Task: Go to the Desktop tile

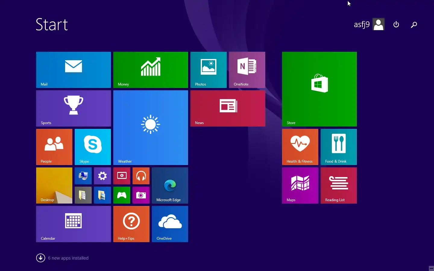Action: coord(54,185)
